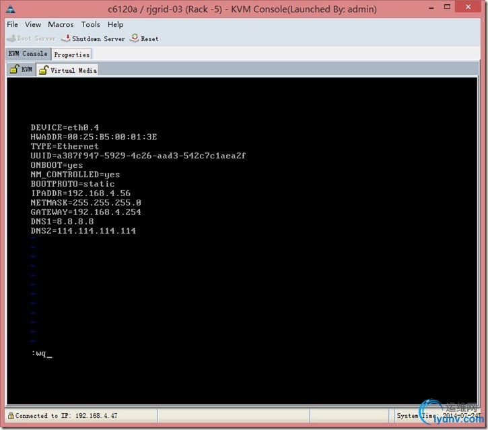Click the padlock icon on Virtual Media tab

tap(44, 70)
